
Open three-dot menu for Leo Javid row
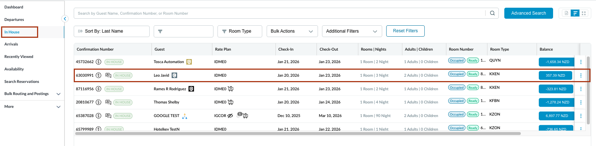(x=581, y=76)
